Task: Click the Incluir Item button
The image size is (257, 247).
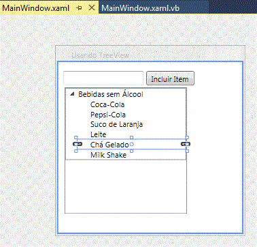Action: tap(170, 78)
